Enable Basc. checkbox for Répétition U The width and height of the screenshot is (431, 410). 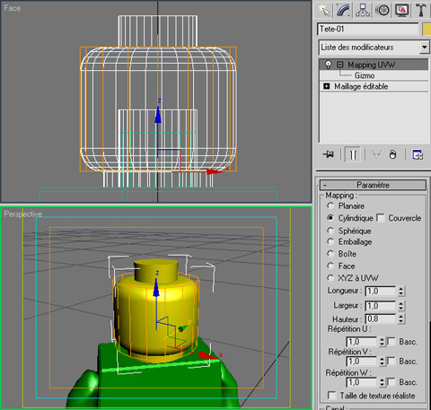[x=391, y=342]
